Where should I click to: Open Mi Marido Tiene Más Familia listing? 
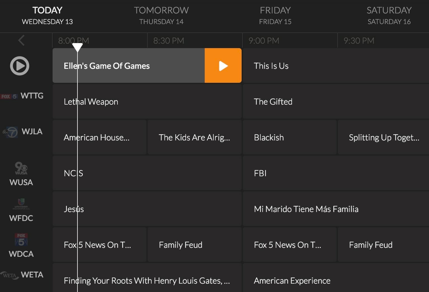tap(336, 209)
